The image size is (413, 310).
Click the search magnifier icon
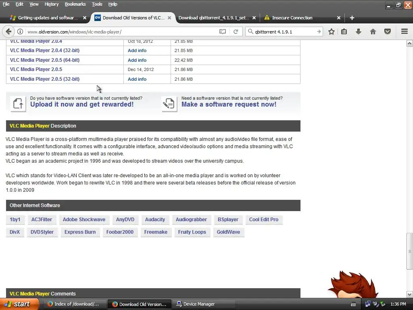click(x=250, y=31)
